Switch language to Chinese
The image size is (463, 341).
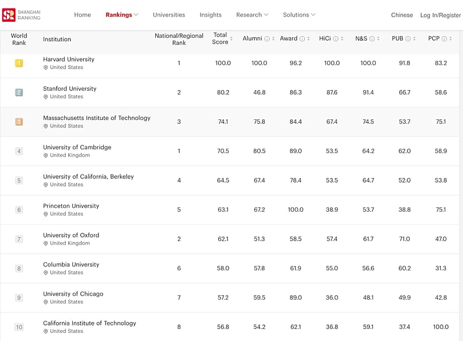point(402,15)
